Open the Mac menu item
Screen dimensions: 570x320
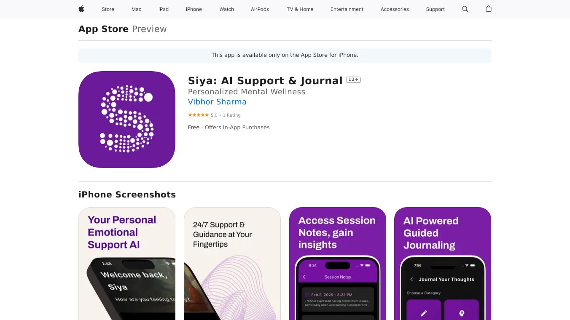(136, 9)
